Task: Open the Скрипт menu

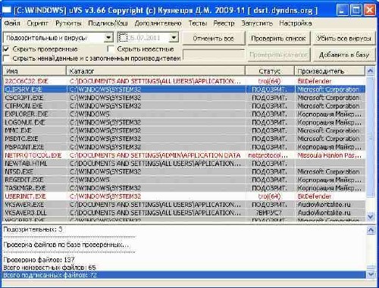Action: (37, 23)
